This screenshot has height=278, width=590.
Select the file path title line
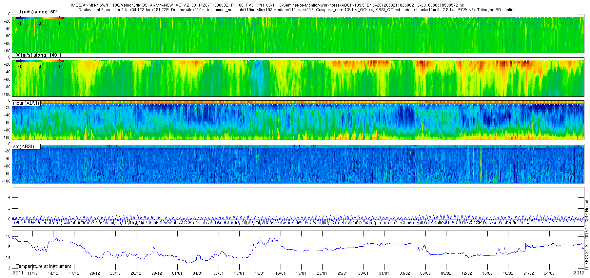267,5
